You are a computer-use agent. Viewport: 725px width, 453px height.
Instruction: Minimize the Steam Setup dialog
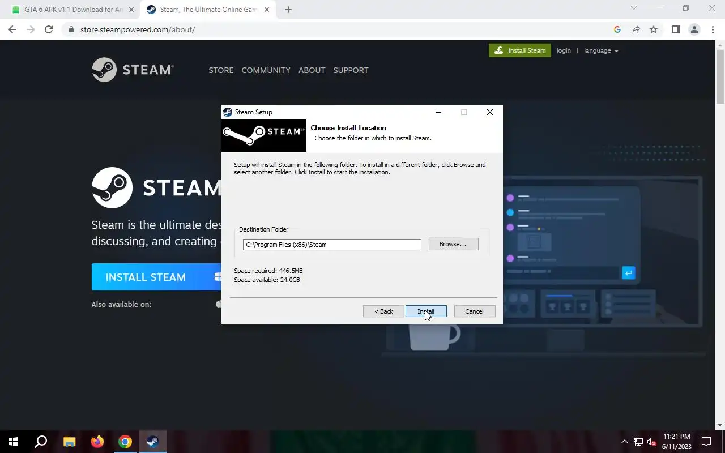pos(438,112)
